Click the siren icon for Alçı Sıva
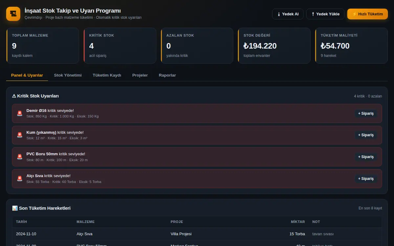Viewport: 394px width, 246px height. coord(20,179)
